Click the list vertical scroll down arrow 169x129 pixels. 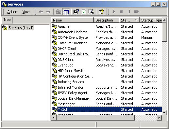tap(164, 113)
